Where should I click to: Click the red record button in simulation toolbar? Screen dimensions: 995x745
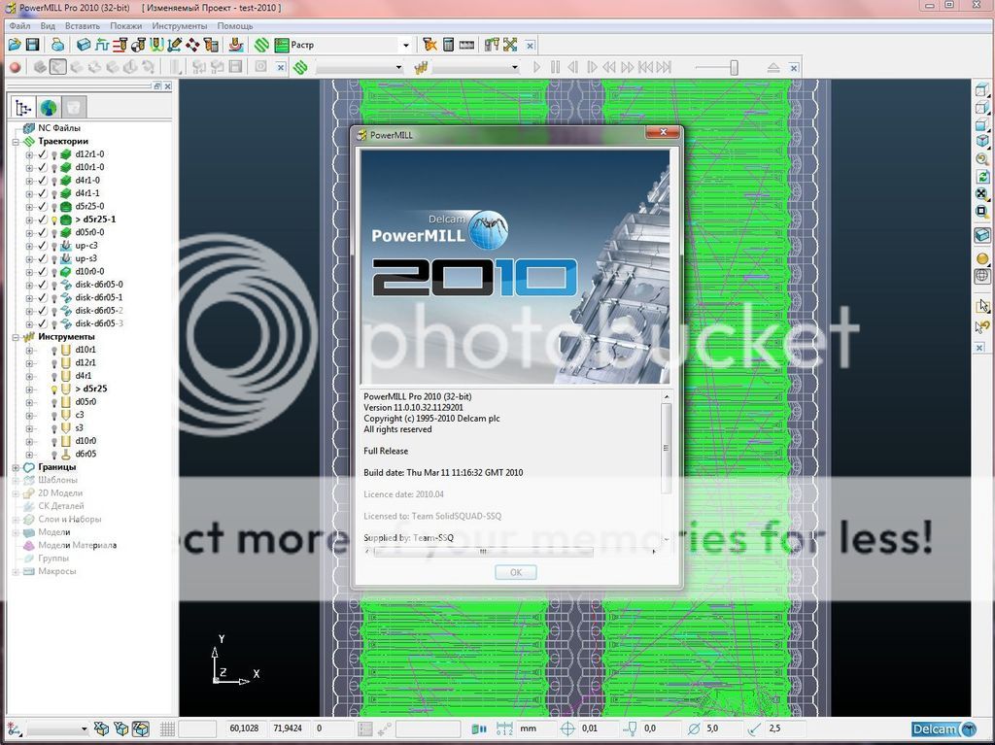pyautogui.click(x=15, y=67)
